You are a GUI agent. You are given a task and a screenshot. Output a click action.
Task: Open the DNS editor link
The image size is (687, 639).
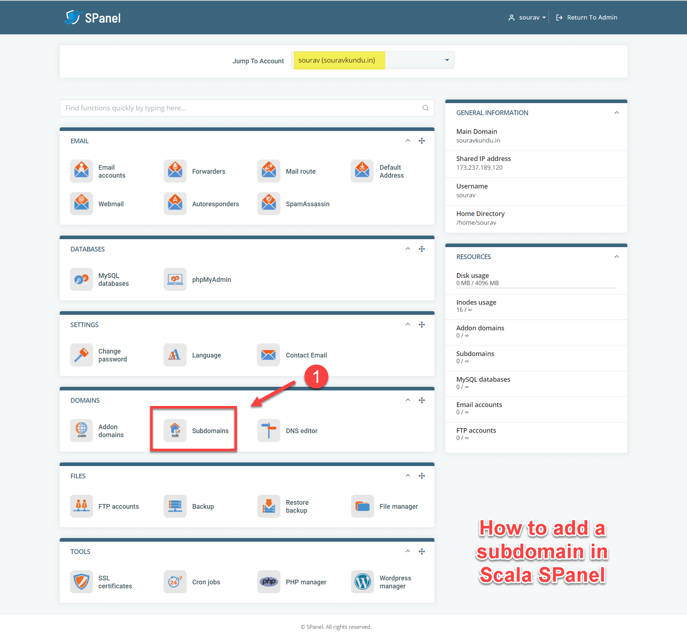pyautogui.click(x=302, y=431)
